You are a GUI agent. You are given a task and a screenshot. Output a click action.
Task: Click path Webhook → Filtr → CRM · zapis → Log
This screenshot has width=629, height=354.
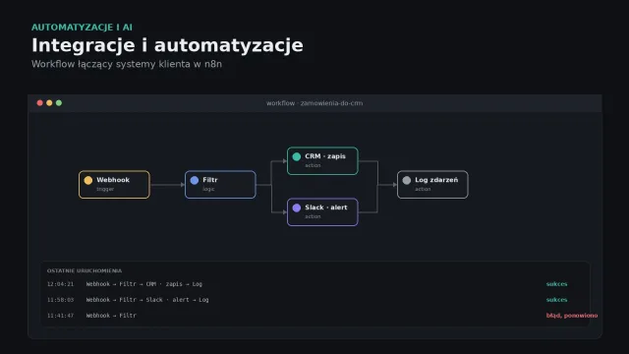tap(144, 284)
